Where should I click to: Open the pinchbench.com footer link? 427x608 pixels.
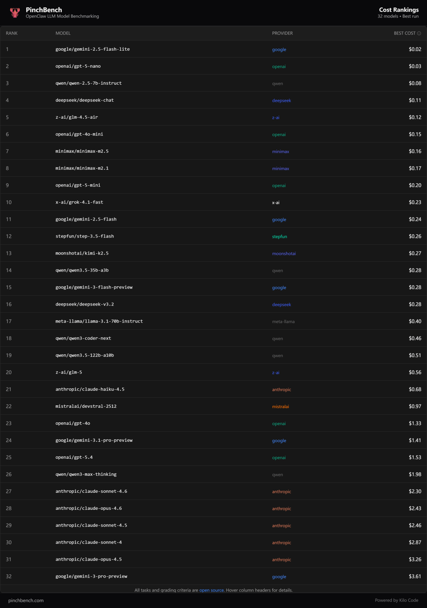26,600
